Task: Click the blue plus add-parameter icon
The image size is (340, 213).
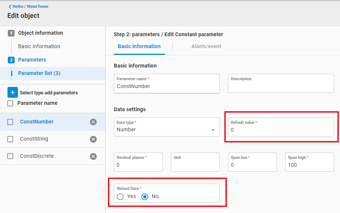Action: (12, 93)
